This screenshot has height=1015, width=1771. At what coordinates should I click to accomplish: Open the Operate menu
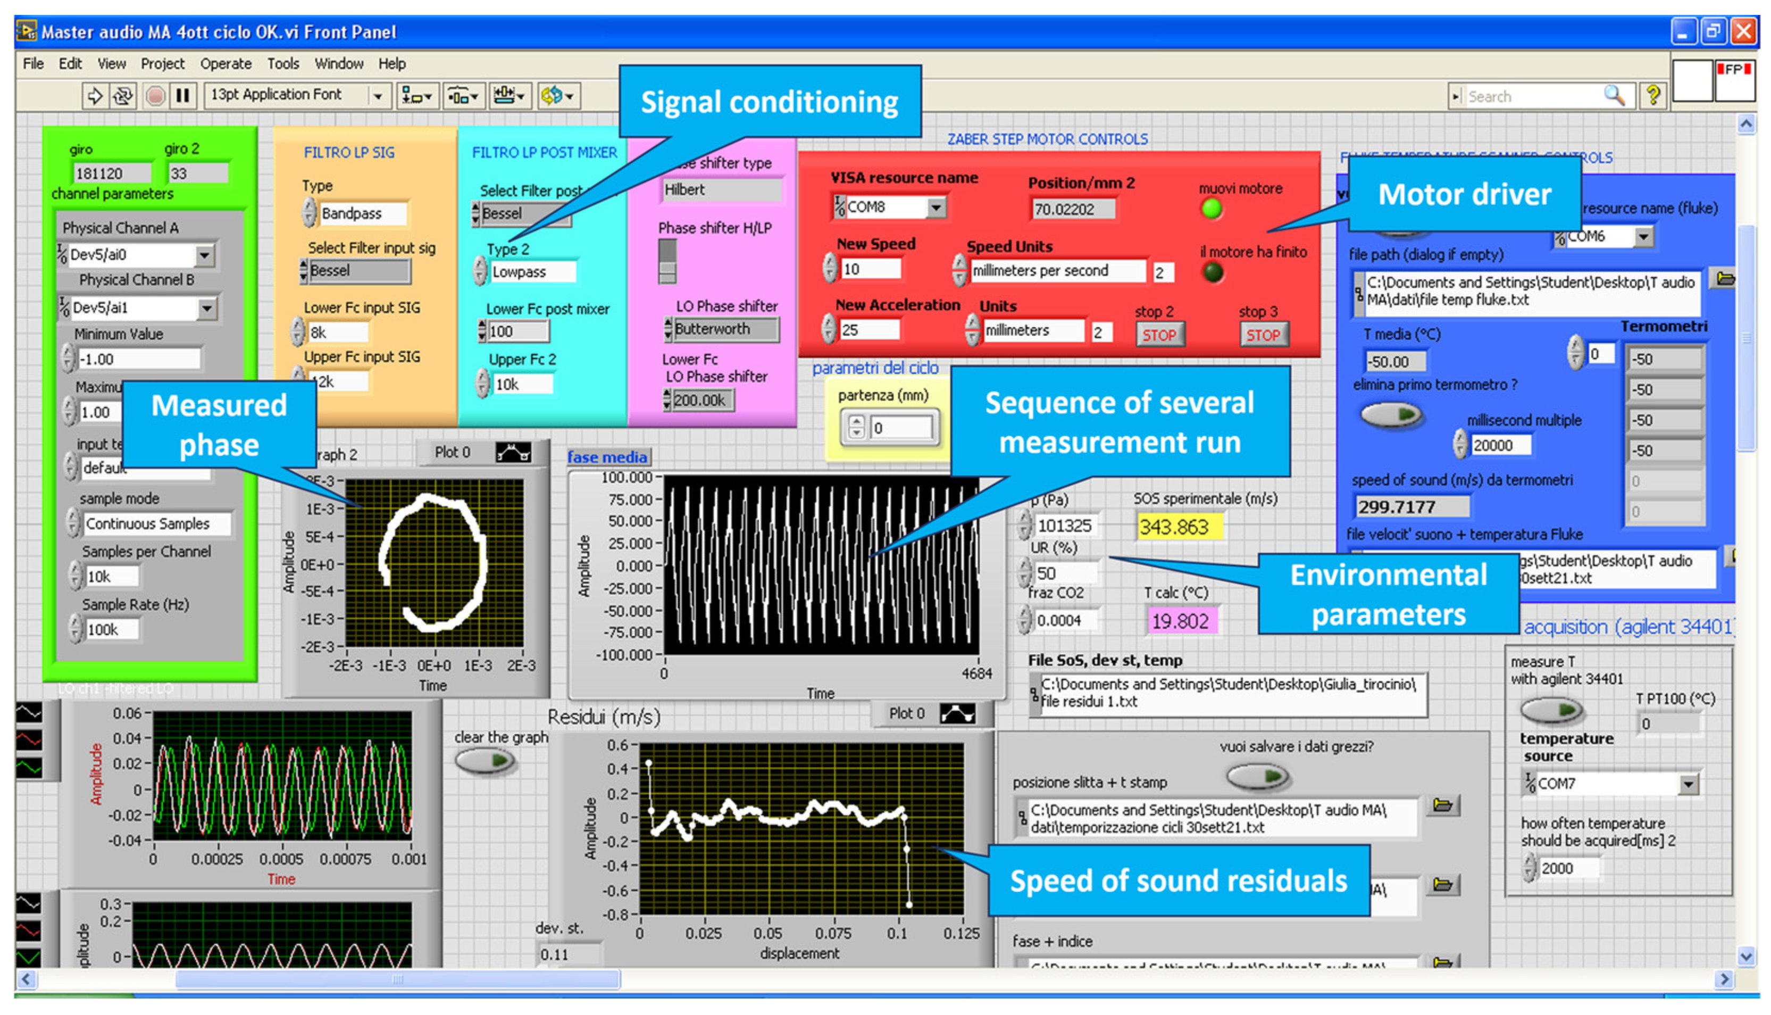225,64
